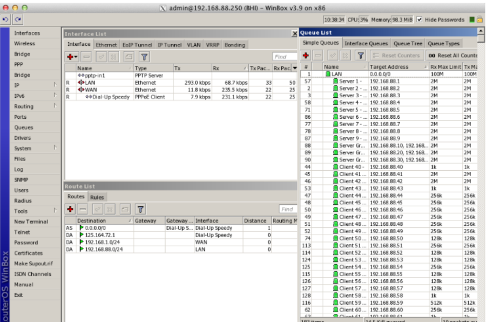Expand the System submenu in sidebar
486x322 pixels.
55,147
